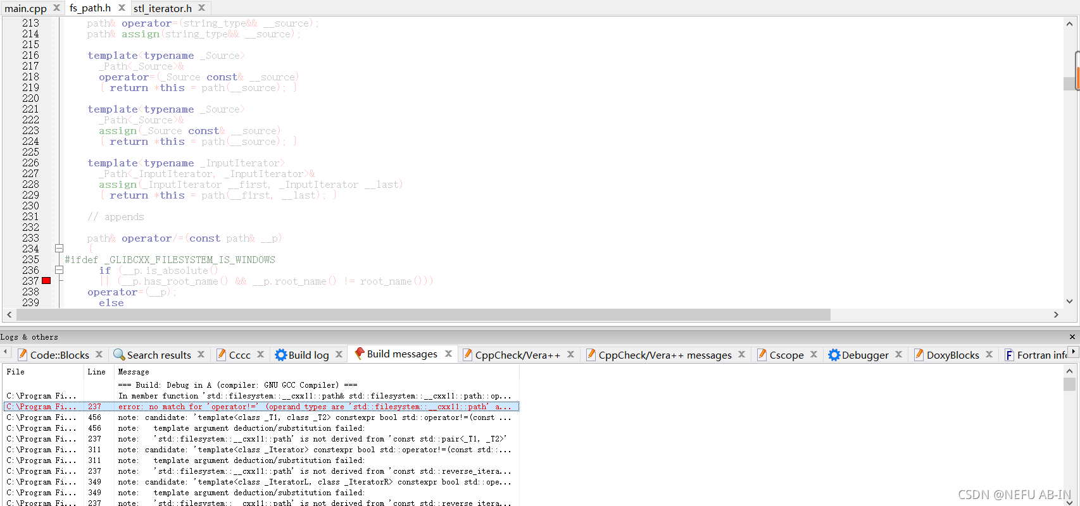Collapse the code fold at line 234
Image resolution: width=1080 pixels, height=506 pixels.
(x=59, y=249)
